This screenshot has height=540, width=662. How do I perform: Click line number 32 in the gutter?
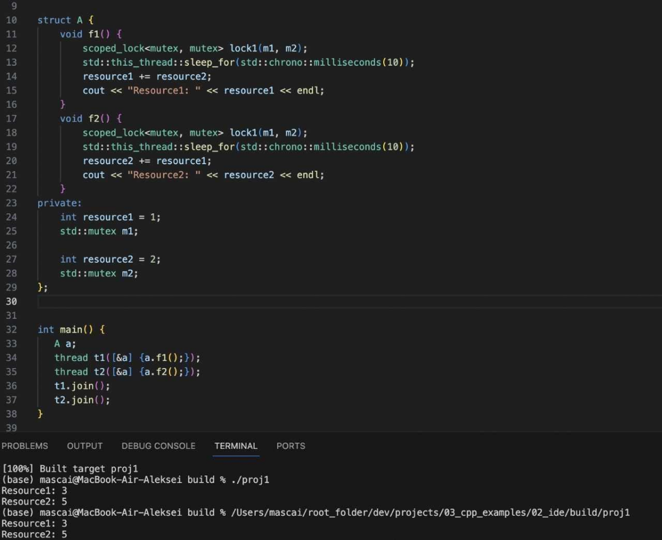click(x=11, y=329)
